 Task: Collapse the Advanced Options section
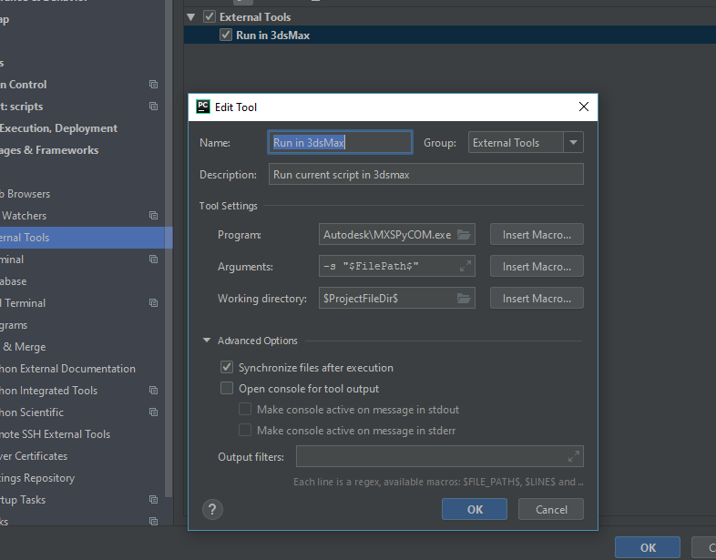(x=207, y=341)
